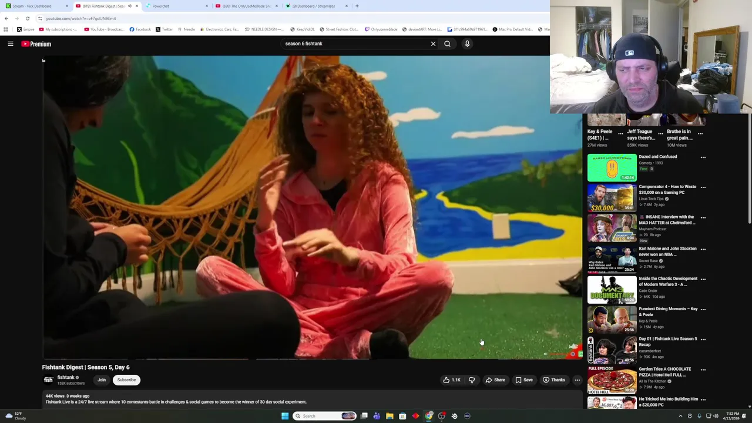Switch to the Powerchat tab
This screenshot has height=423, width=752.
(x=176, y=6)
